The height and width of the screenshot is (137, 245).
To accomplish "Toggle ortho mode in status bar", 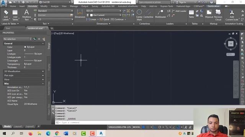I will coord(155,127).
